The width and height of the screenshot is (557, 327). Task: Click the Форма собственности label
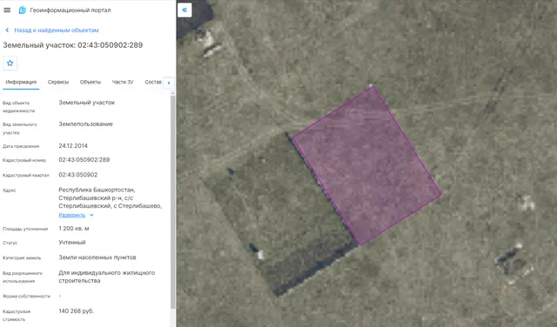[26, 296]
